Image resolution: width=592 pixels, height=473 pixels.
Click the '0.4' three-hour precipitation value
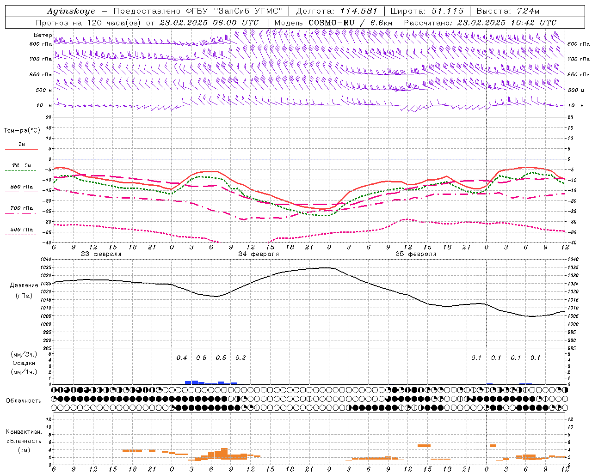[x=182, y=358]
